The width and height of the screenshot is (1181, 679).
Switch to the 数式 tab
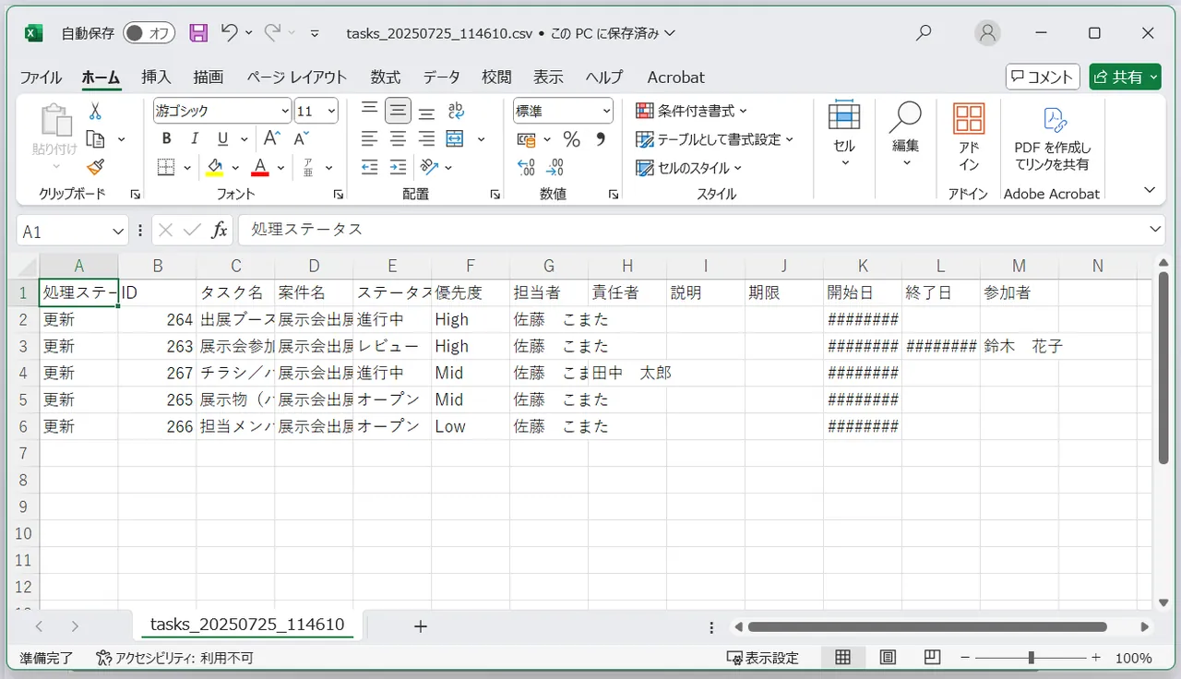pyautogui.click(x=386, y=77)
